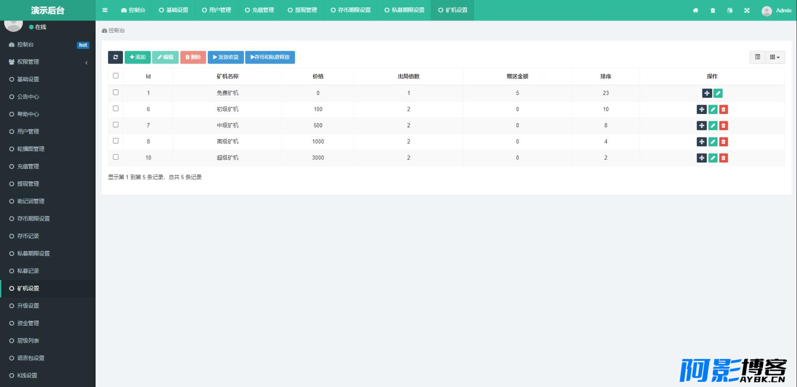
Task: Click the 存币和私募释放 button
Action: pyautogui.click(x=270, y=57)
